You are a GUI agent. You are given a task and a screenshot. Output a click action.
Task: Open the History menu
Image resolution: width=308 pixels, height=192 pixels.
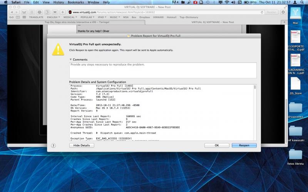(x=59, y=2)
